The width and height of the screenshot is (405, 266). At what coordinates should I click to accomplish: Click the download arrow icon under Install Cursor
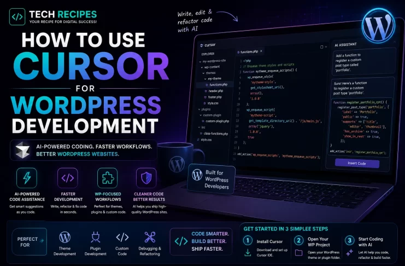pos(248,252)
